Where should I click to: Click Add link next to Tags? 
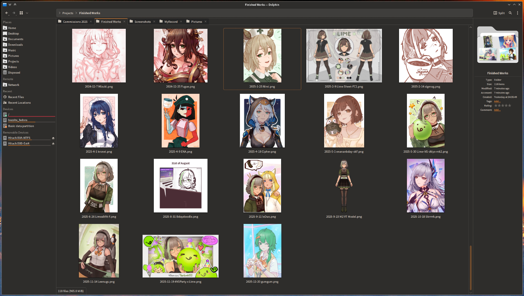tap(497, 101)
